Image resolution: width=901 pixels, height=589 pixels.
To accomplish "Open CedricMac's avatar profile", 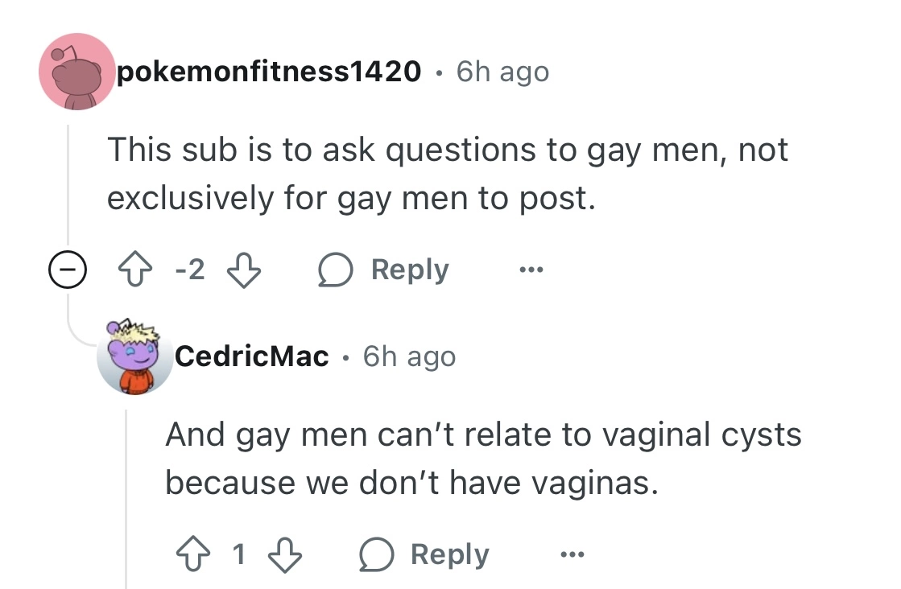I will [x=135, y=356].
